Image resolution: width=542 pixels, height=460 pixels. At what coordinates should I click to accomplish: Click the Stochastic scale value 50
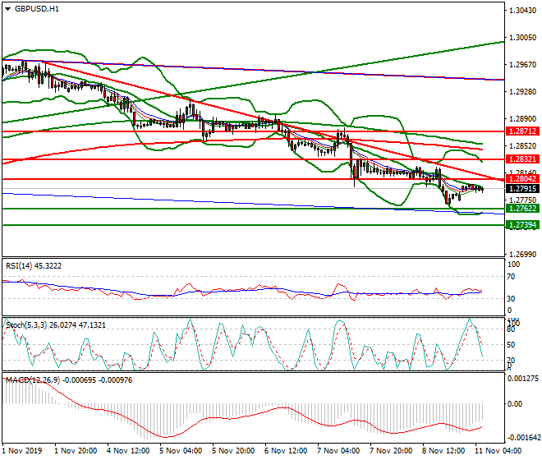click(x=511, y=345)
